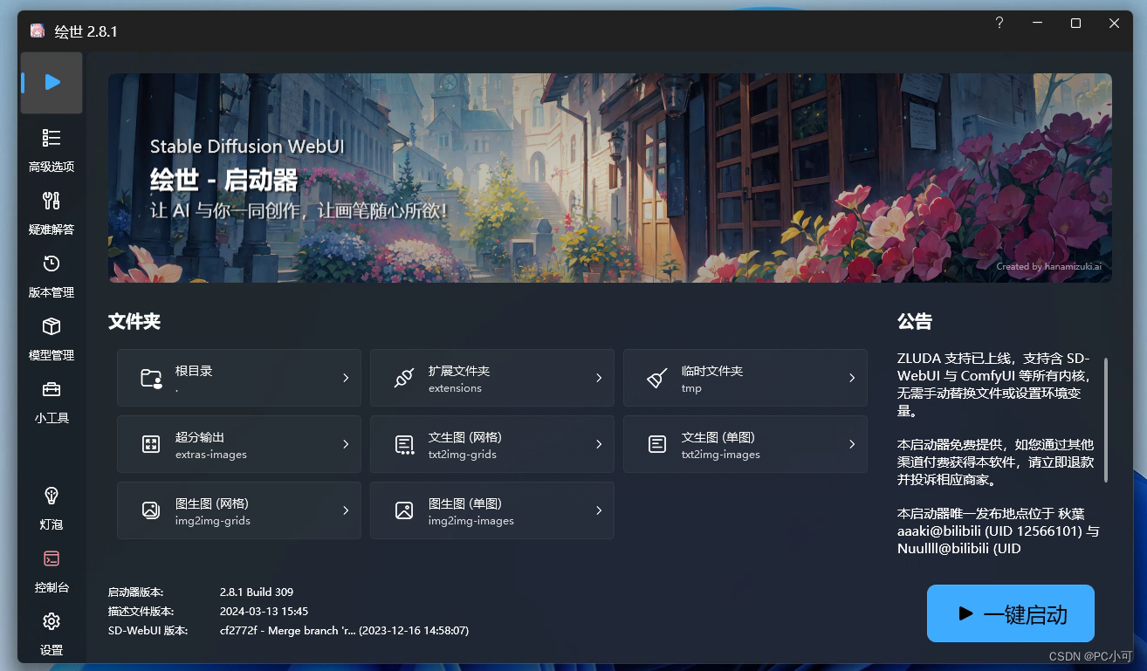Open 版本管理 history icon
Screen dimensions: 1147x671
point(52,264)
